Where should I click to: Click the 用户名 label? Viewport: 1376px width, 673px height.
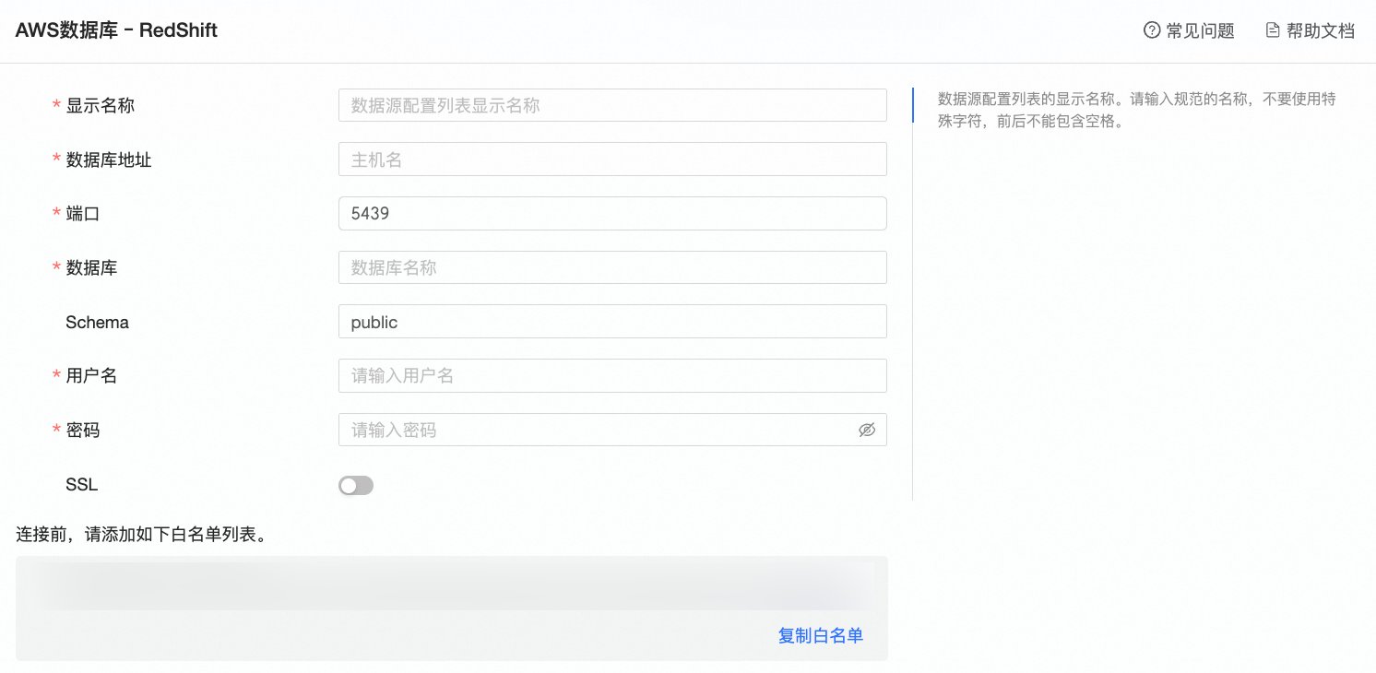(91, 376)
